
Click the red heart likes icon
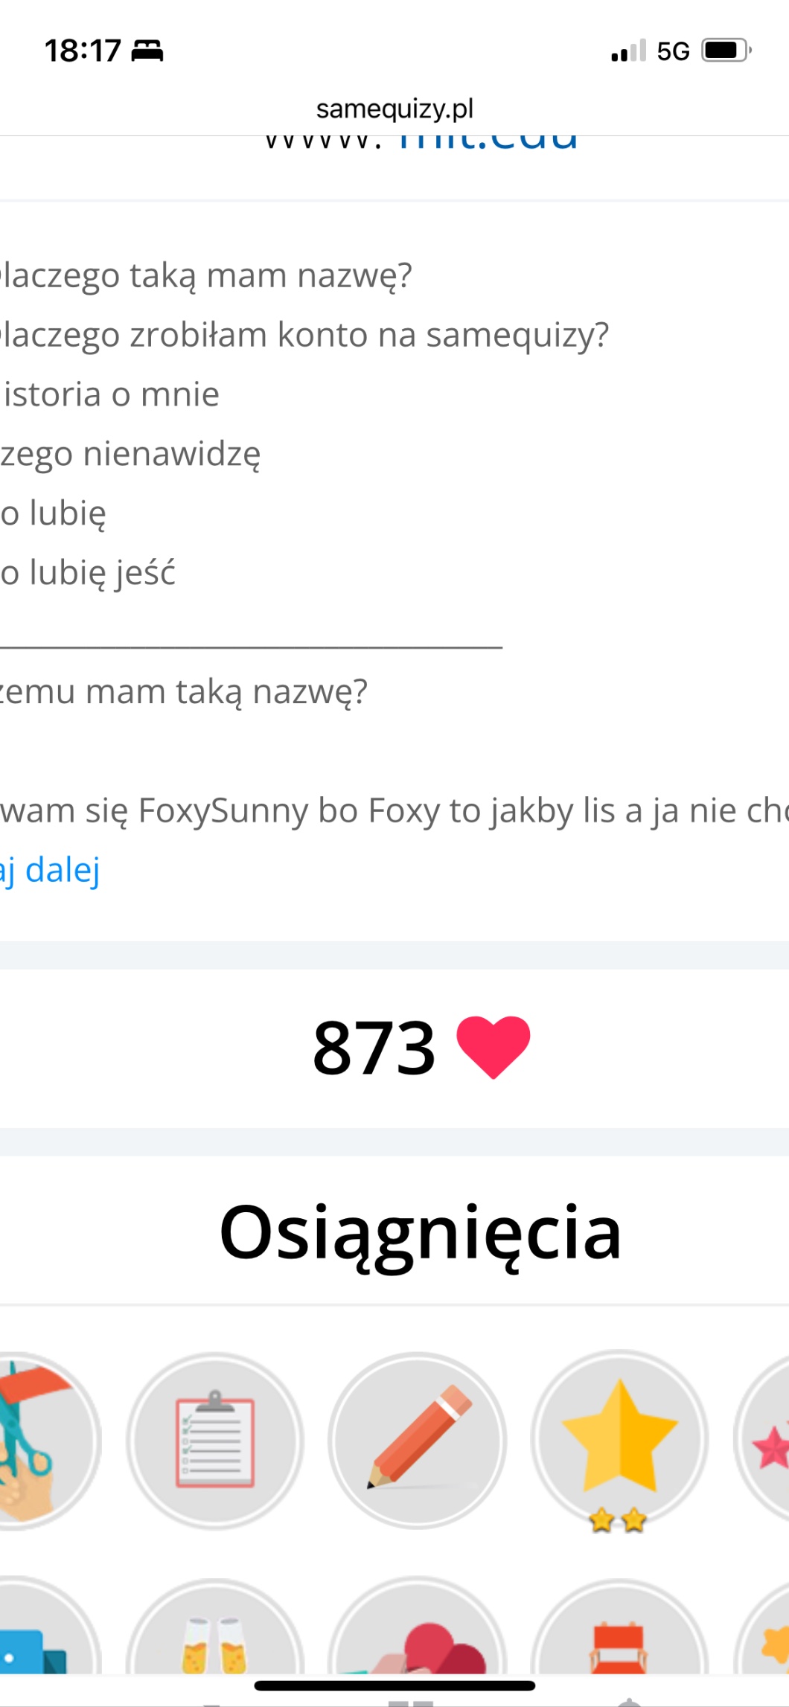pos(493,1047)
